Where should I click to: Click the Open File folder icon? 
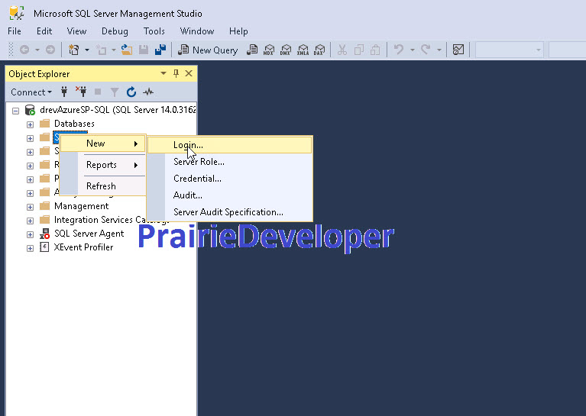(x=127, y=50)
